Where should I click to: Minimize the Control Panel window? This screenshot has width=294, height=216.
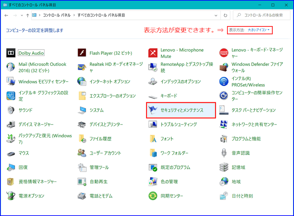(x=260, y=5)
